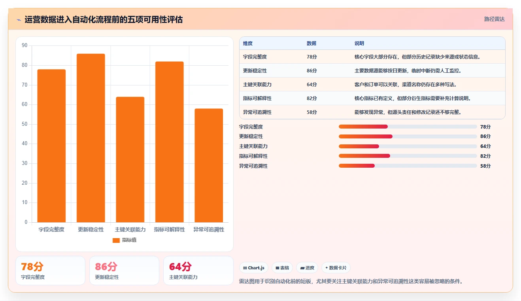Click the 主键关联能力 progress bar
The image size is (521, 301).
point(408,146)
